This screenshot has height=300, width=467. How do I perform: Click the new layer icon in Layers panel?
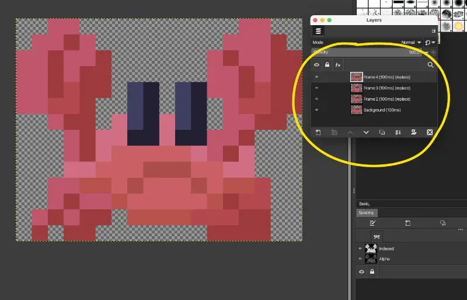(318, 133)
